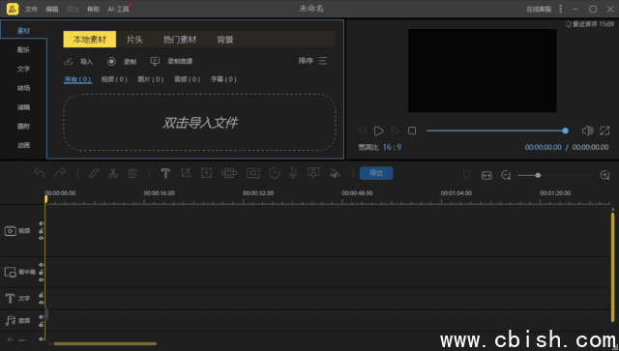
Task: Lock the 音频 track
Action: coord(41,325)
